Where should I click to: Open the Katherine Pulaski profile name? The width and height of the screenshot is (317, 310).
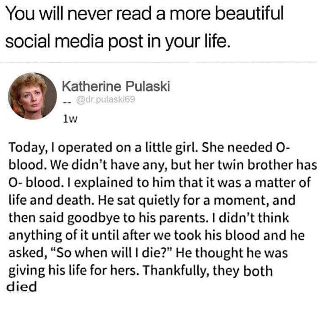[113, 86]
